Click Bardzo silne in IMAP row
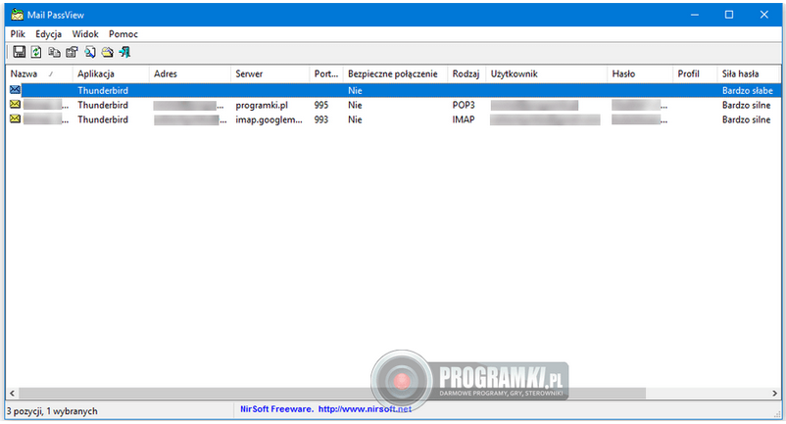The width and height of the screenshot is (786, 424). [747, 119]
